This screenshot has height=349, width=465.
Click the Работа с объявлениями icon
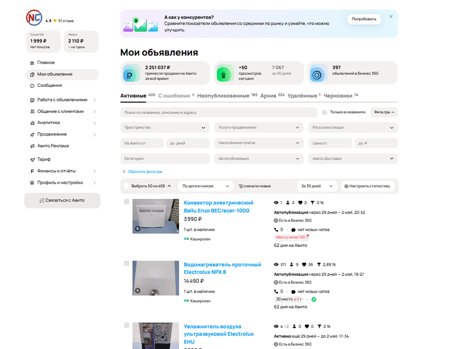point(32,100)
